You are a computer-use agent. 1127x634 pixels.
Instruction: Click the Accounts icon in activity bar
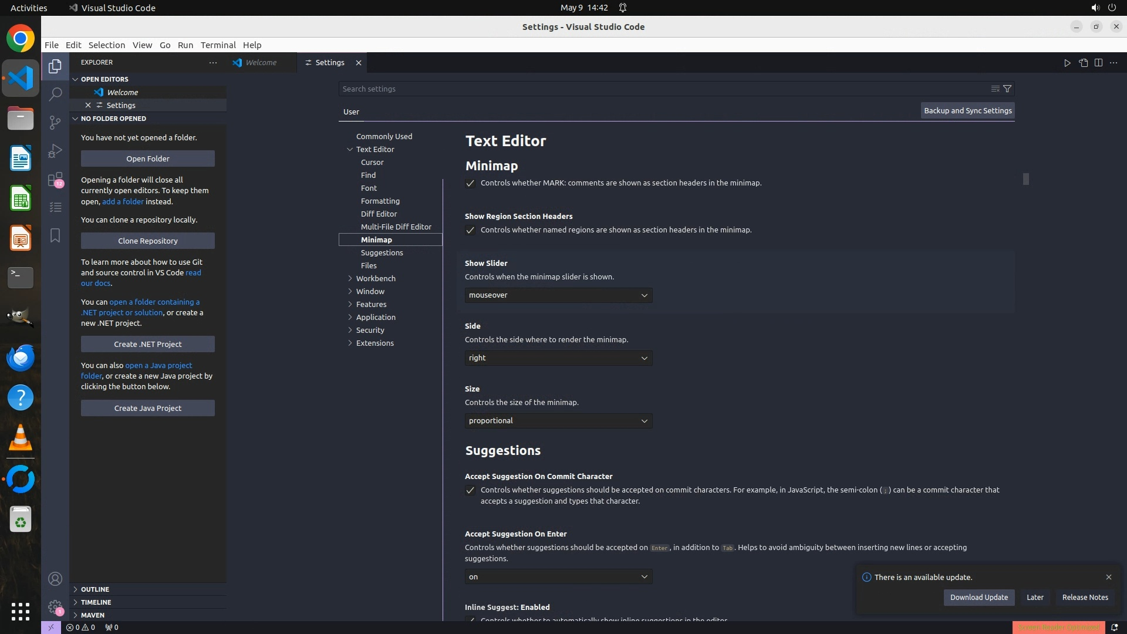(55, 579)
